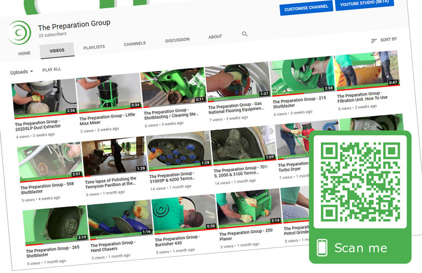
Task: Click title 'Burnisher 430'
Action: [x=177, y=241]
